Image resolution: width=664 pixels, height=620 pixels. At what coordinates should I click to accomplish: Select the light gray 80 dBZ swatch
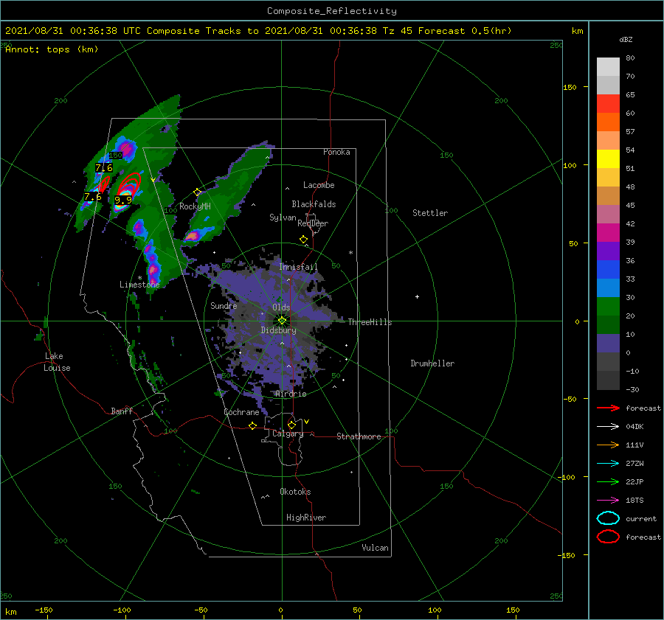pyautogui.click(x=608, y=66)
